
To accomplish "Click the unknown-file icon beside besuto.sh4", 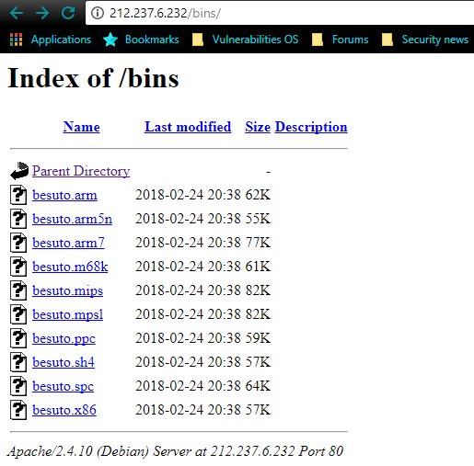I will click(18, 362).
